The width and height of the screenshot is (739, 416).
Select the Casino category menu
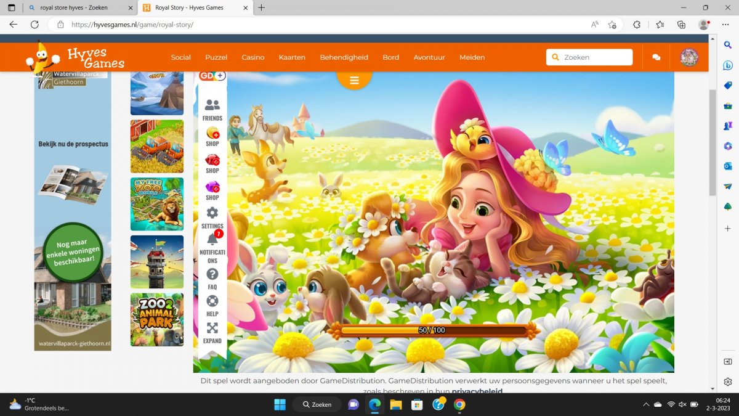click(x=252, y=57)
